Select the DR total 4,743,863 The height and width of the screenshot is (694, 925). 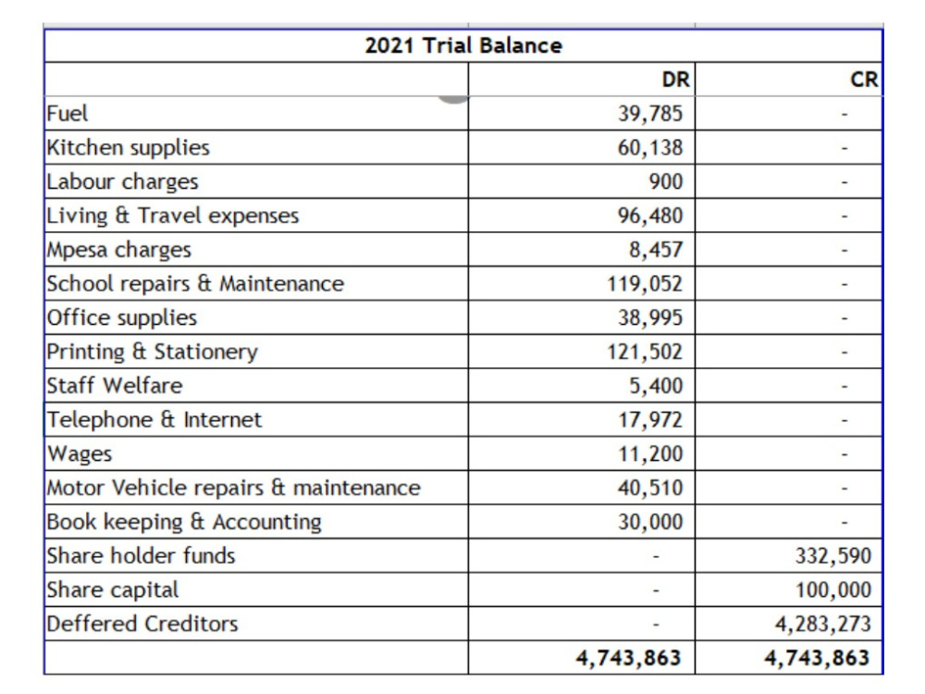click(628, 659)
